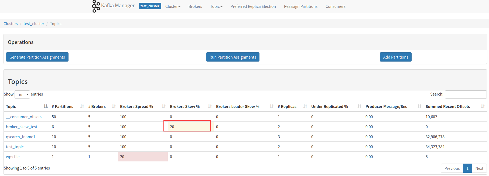489x176 pixels.
Task: Open the Topic dropdown menu
Action: (216, 6)
